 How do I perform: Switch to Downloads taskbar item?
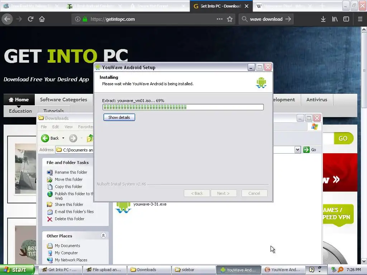tap(149, 270)
